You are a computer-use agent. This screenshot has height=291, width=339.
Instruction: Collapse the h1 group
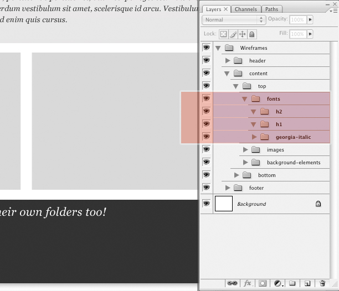[x=253, y=124]
